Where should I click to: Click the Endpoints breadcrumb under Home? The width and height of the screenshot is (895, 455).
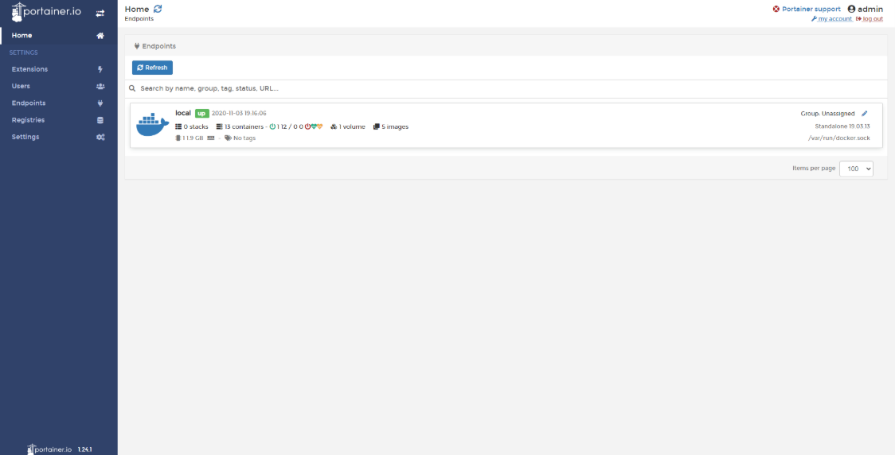(139, 19)
